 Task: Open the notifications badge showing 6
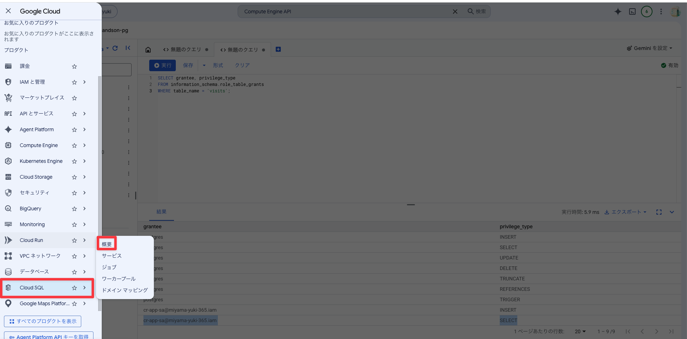point(647,12)
